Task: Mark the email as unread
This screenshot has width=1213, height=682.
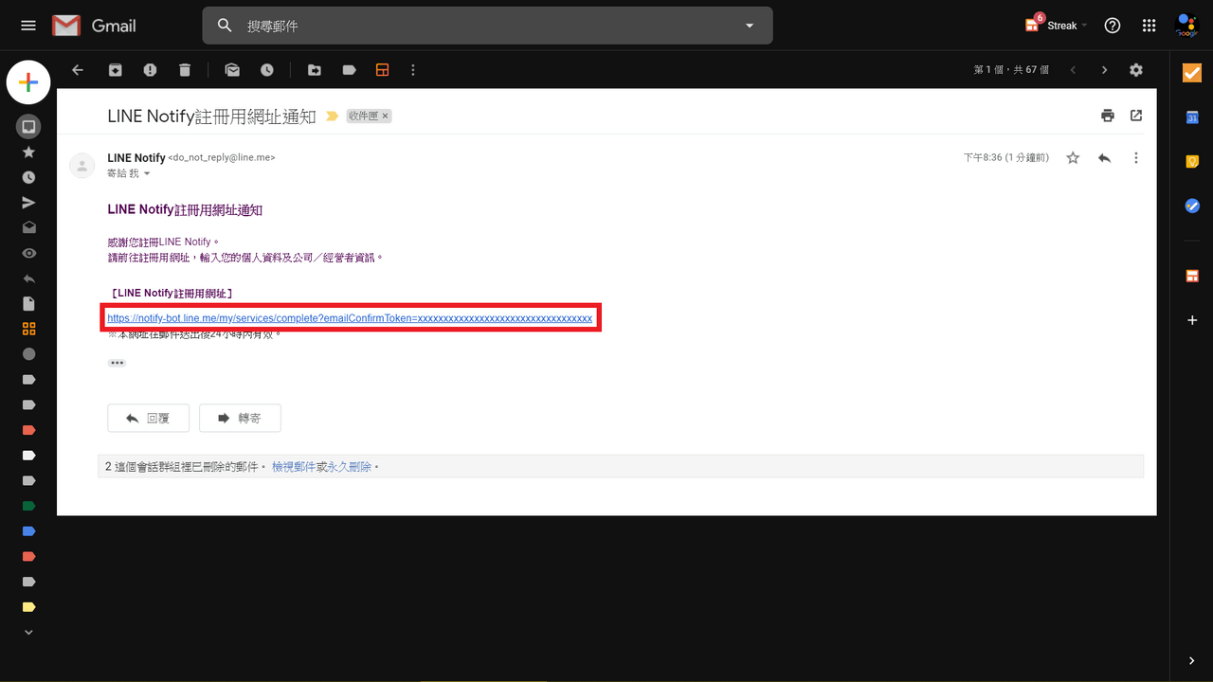Action: tap(232, 70)
